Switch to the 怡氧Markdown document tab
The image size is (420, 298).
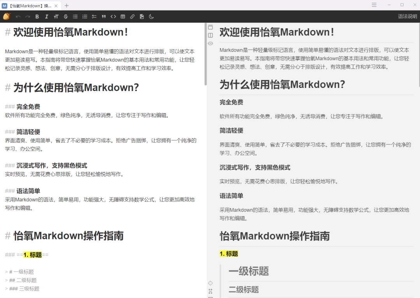29,5
